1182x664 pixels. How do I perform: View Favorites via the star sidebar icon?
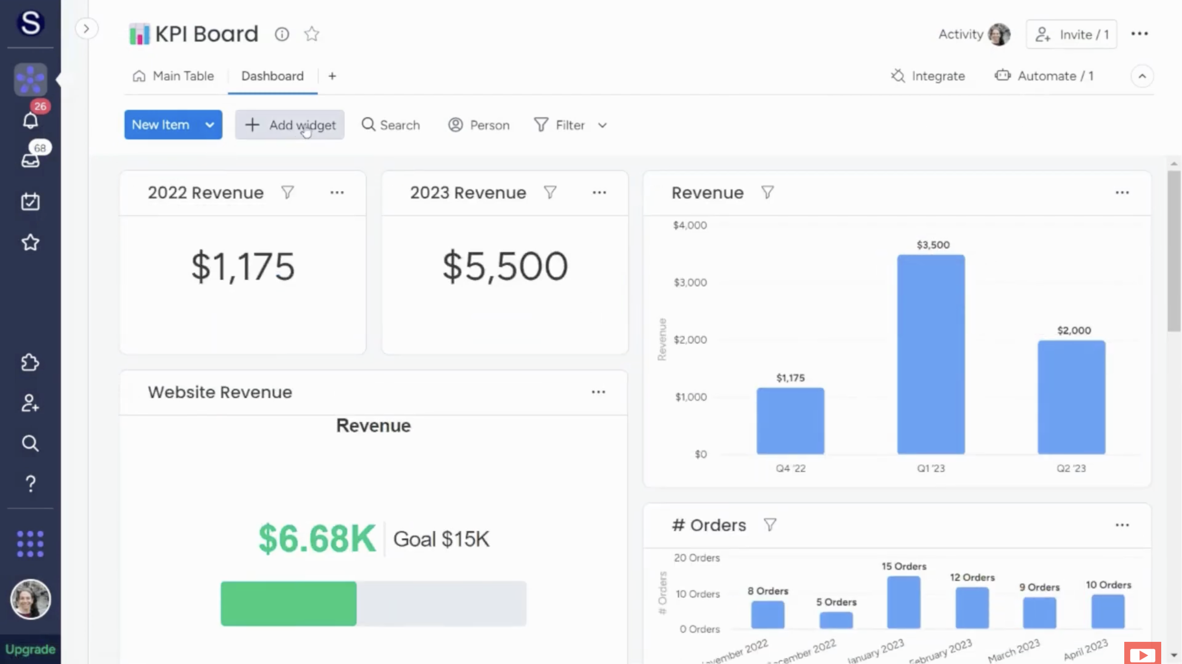[x=30, y=242]
